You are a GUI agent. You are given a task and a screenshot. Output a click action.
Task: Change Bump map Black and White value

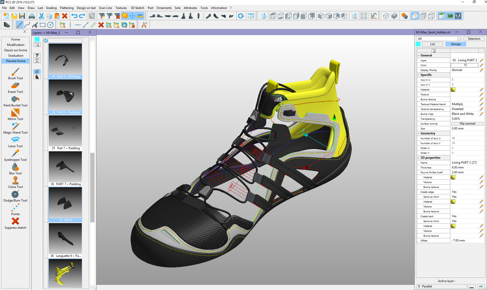click(x=465, y=114)
